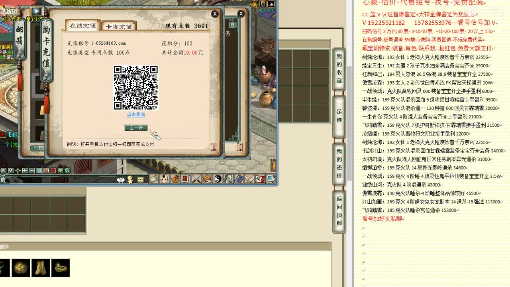Screen dimensions: 510x287
Task: Click the white horse mount icon
Action: point(228,179)
